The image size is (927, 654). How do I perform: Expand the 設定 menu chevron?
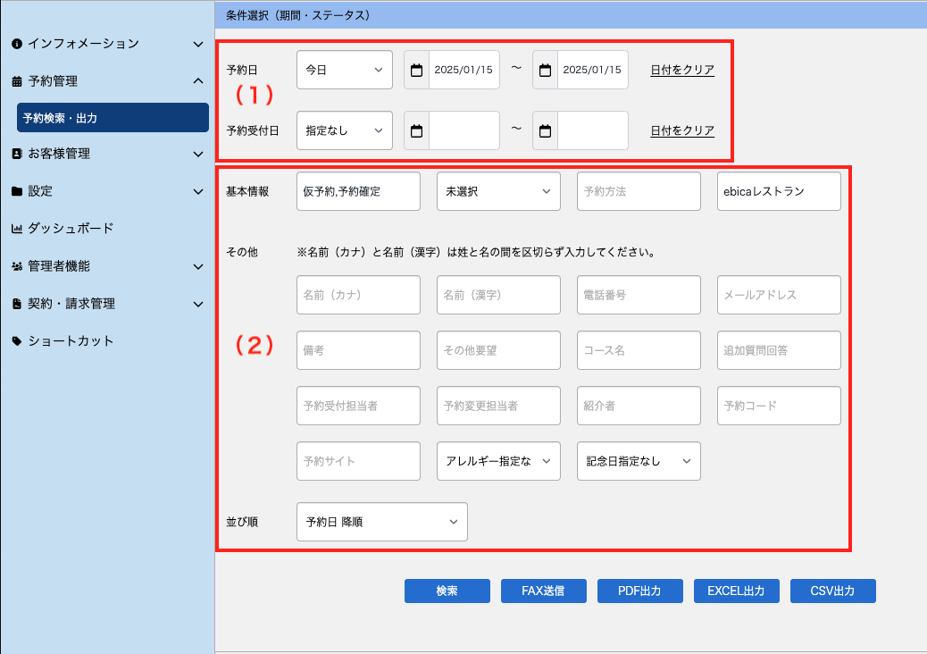tap(198, 191)
